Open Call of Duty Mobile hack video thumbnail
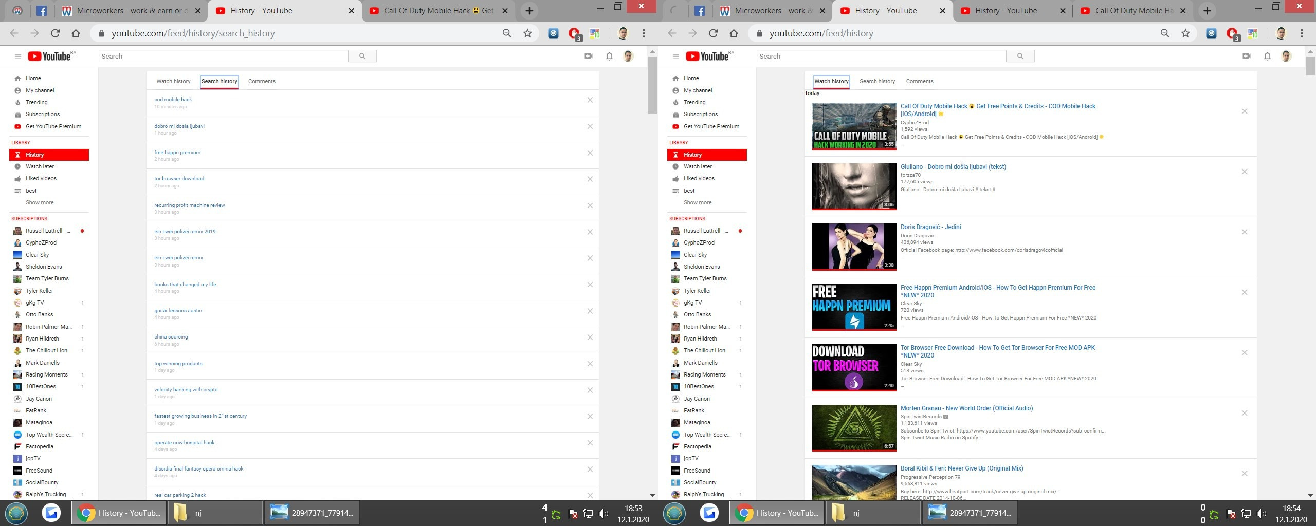This screenshot has width=1316, height=526. (854, 126)
